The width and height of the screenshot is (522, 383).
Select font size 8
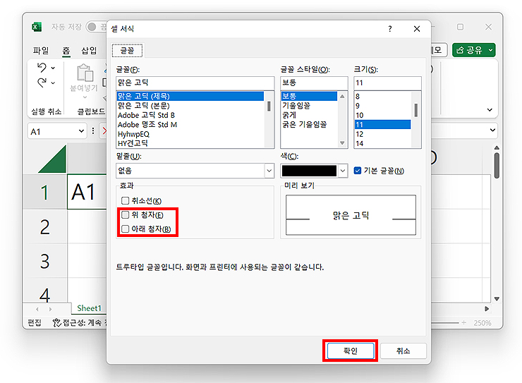[383, 97]
